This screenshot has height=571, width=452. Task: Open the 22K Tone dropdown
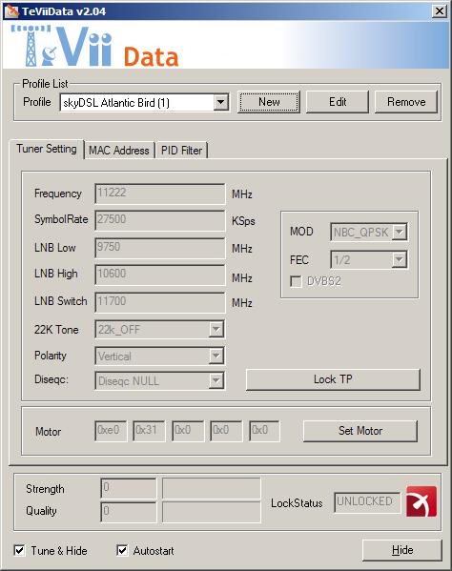pos(216,330)
